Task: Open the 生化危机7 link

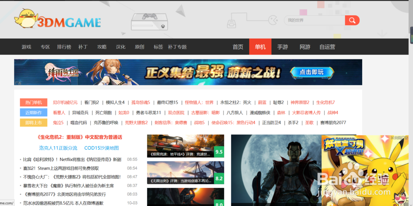Action: click(x=325, y=102)
